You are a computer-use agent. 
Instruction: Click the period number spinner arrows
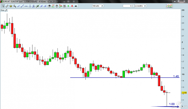point(133,6)
